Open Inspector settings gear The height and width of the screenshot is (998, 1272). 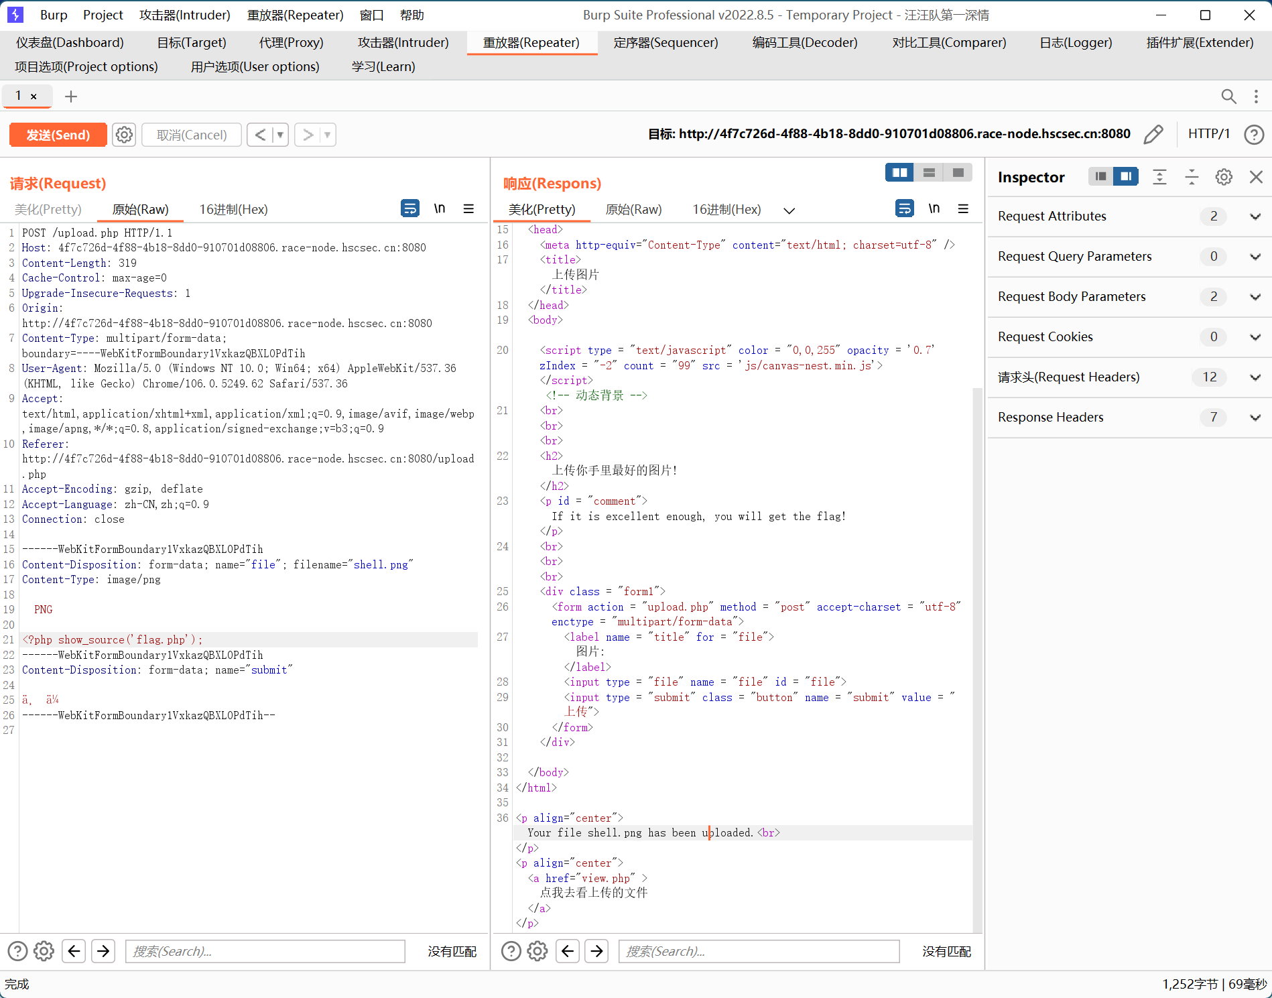(x=1224, y=177)
